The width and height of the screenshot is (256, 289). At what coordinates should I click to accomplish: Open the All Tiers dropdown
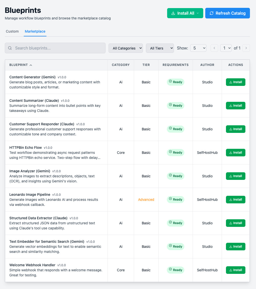click(160, 48)
